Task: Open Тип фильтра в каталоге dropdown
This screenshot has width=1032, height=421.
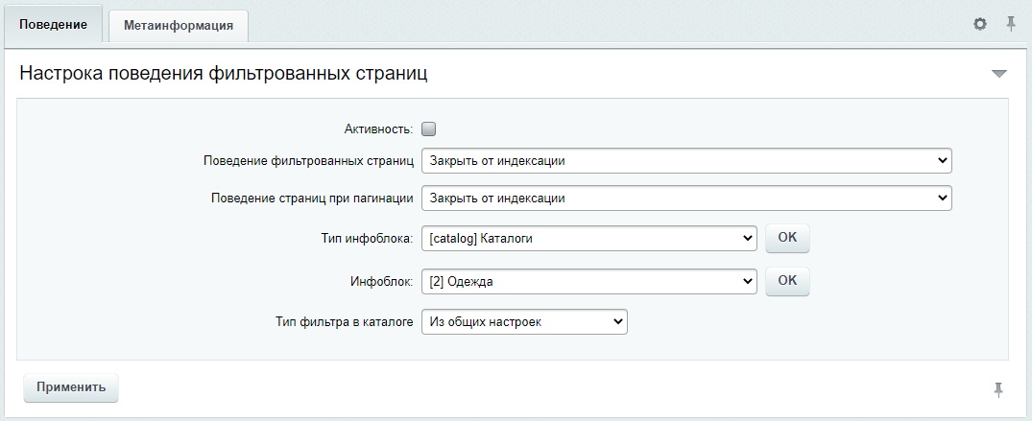Action: coord(524,322)
